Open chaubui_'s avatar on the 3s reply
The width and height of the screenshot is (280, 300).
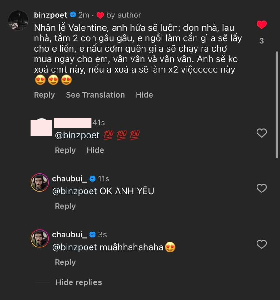pyautogui.click(x=40, y=239)
